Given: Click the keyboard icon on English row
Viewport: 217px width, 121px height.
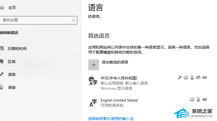Looking at the screenshot, I should point(205,99).
